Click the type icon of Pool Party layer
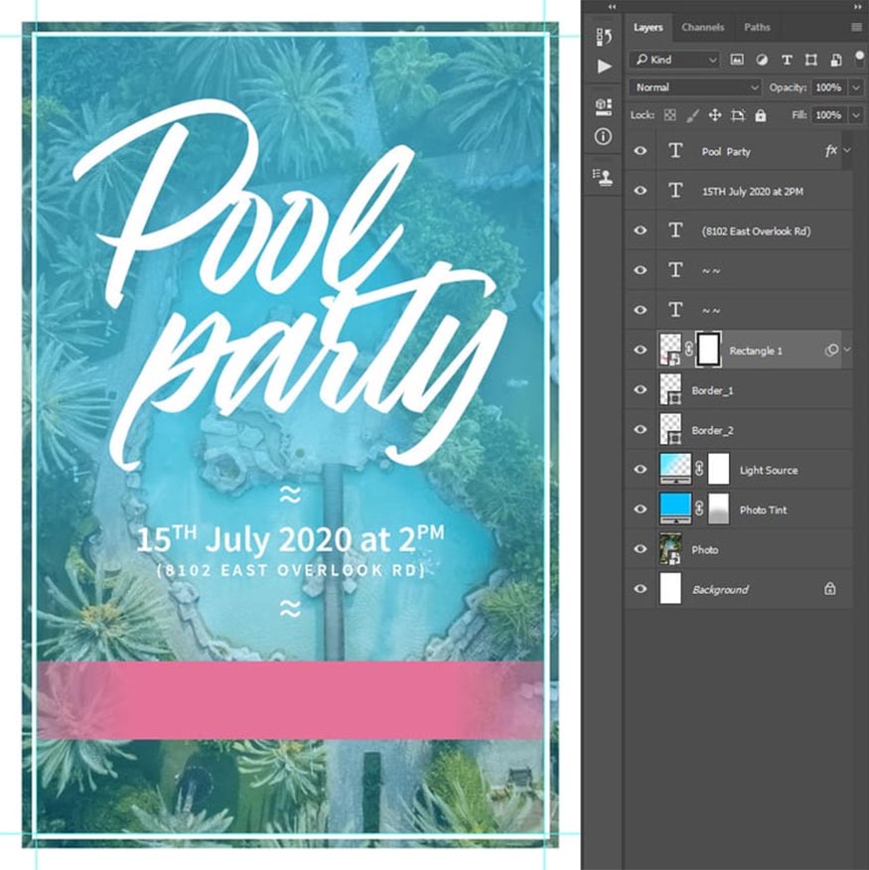This screenshot has height=870, width=869. click(x=674, y=150)
